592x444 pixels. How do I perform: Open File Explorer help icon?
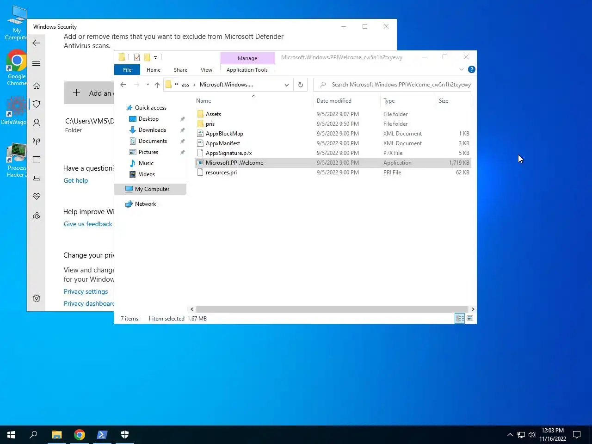(x=471, y=69)
